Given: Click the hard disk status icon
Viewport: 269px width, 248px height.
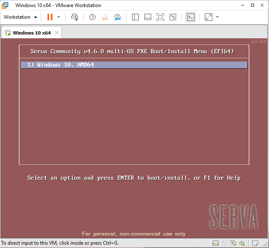Looking at the screenshot, I should pyautogui.click(x=216, y=243).
